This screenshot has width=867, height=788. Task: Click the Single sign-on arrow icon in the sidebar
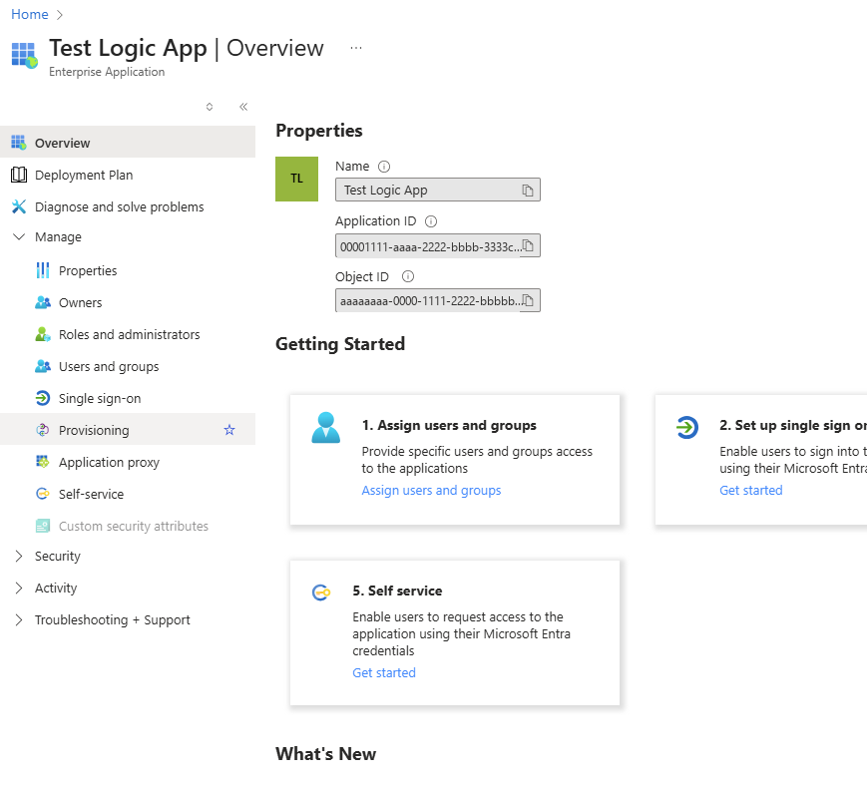[43, 398]
